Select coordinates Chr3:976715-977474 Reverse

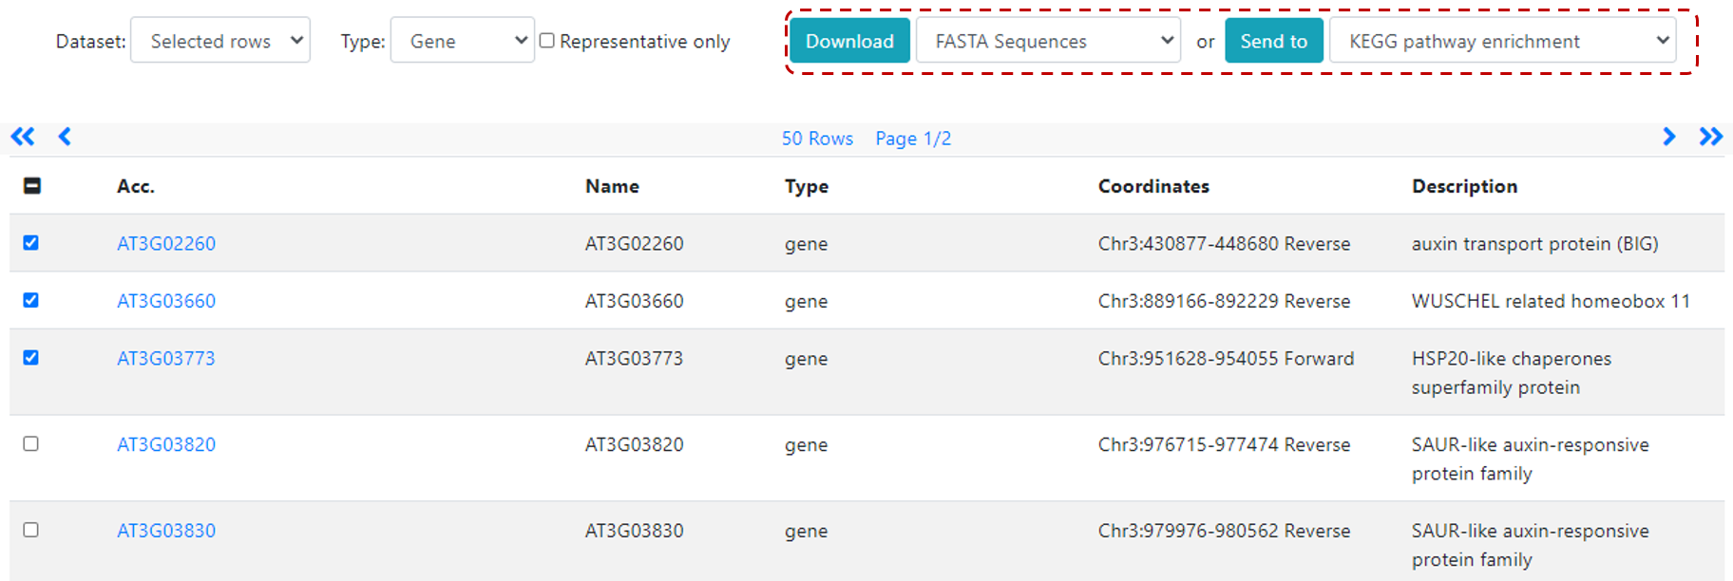click(1224, 444)
